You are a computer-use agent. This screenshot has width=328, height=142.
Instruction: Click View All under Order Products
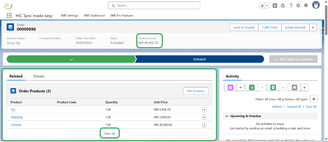(x=109, y=134)
